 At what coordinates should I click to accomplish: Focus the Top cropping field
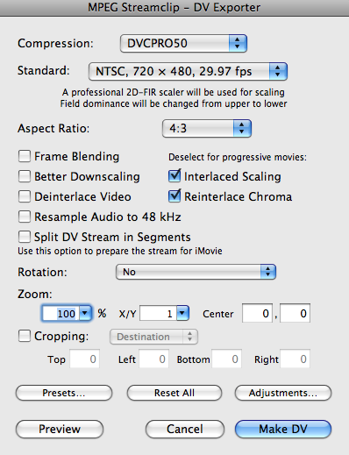coord(84,359)
